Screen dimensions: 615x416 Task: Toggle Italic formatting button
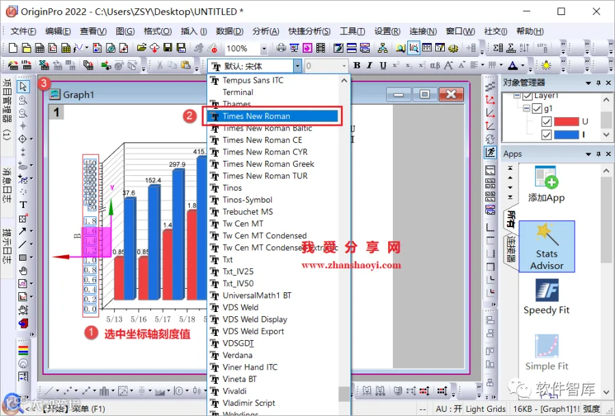370,66
